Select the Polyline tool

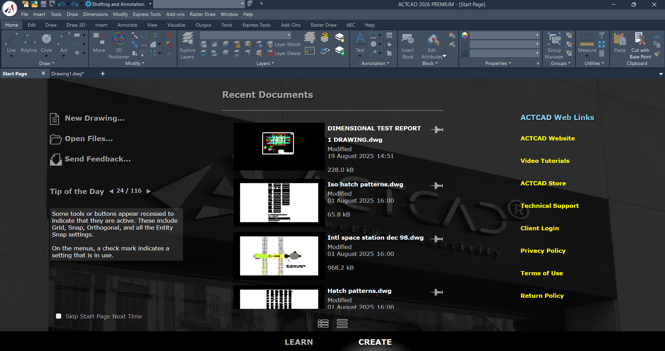[29, 43]
